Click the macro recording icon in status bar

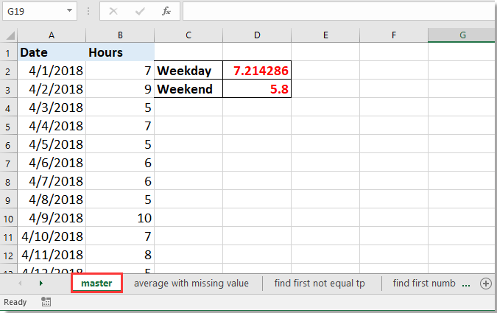(46, 302)
